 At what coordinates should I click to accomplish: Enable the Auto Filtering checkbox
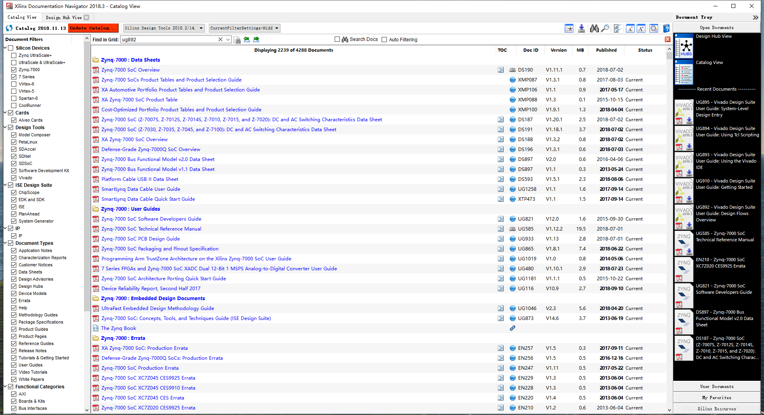click(x=384, y=39)
